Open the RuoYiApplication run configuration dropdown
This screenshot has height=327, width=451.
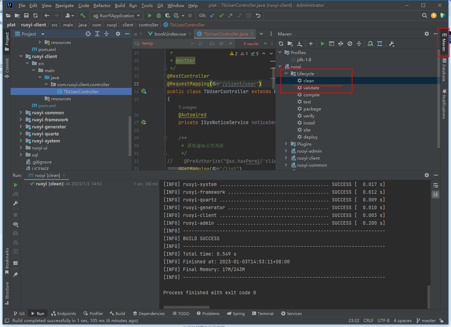(116, 15)
